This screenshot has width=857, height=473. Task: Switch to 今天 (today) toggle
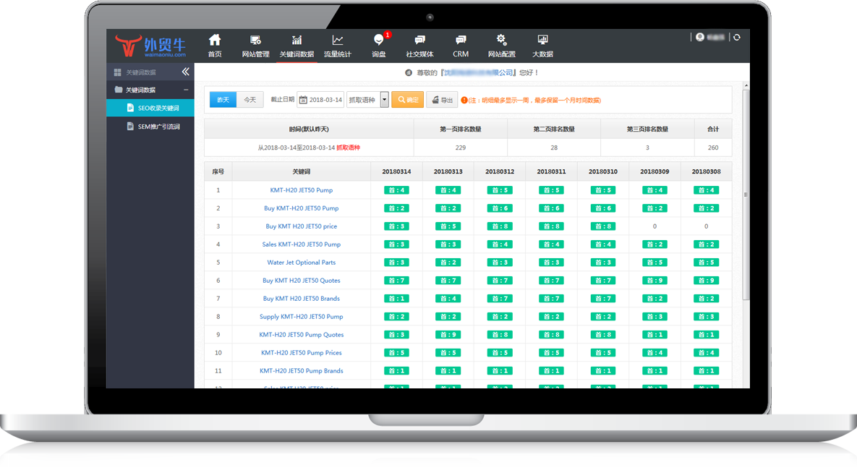click(x=250, y=100)
